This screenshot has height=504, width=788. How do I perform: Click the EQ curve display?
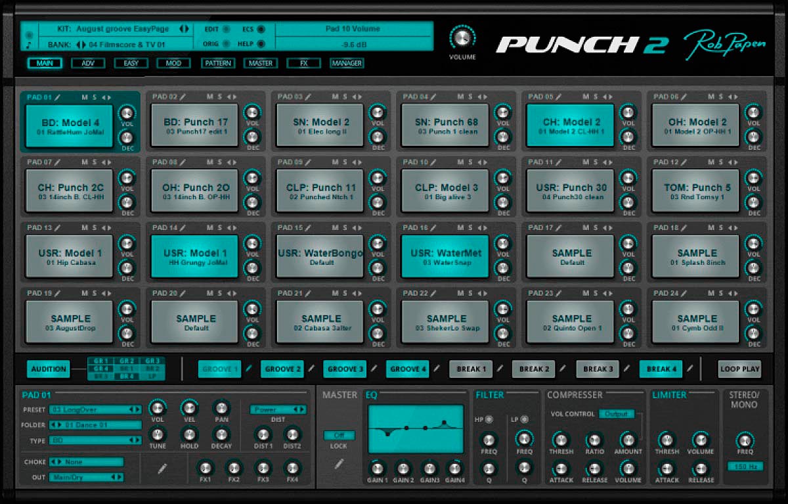tap(416, 428)
